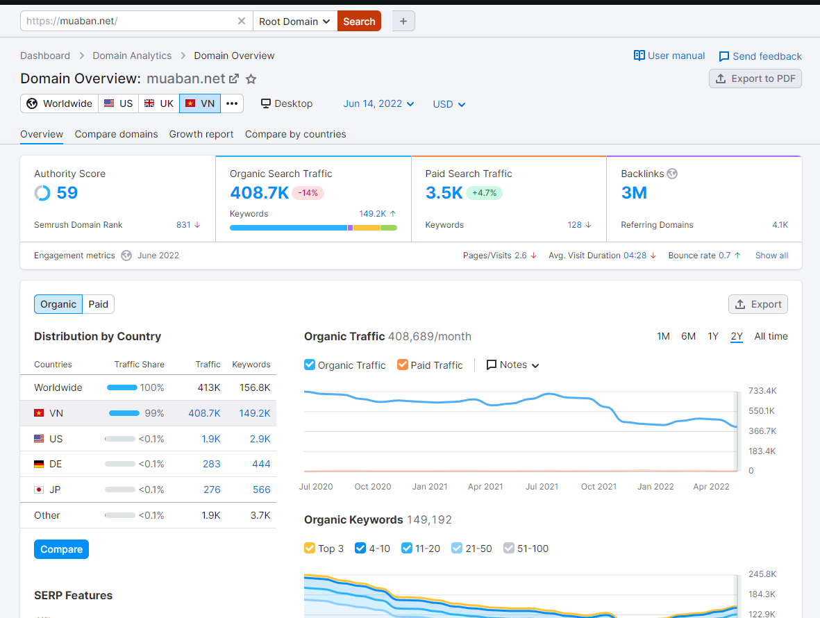Click the Authority Score ring icon
Screen dimensions: 820x618
click(x=42, y=193)
